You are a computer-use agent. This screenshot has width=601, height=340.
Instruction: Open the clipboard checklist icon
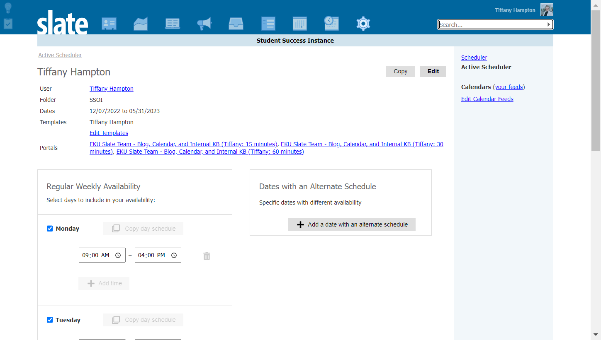click(x=8, y=24)
